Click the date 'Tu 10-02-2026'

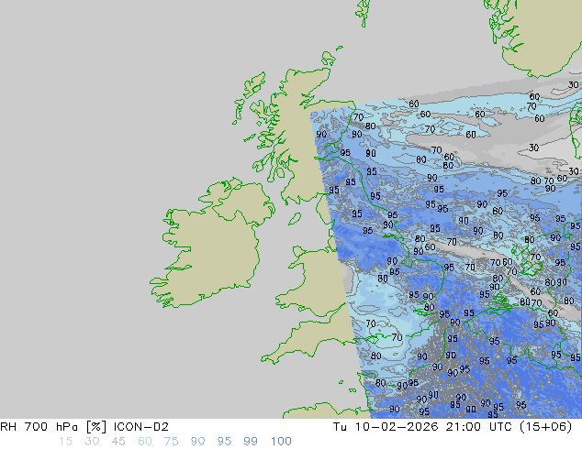[386, 427]
